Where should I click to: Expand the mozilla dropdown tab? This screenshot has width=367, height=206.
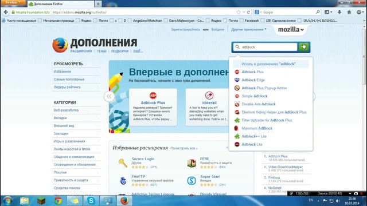(291, 30)
